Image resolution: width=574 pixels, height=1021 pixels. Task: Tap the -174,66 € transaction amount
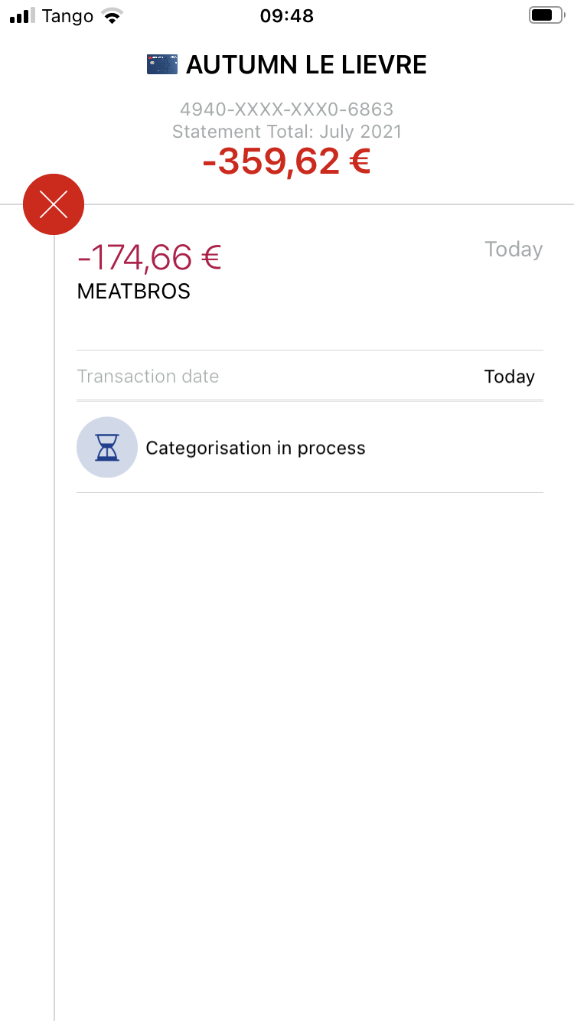(x=149, y=257)
